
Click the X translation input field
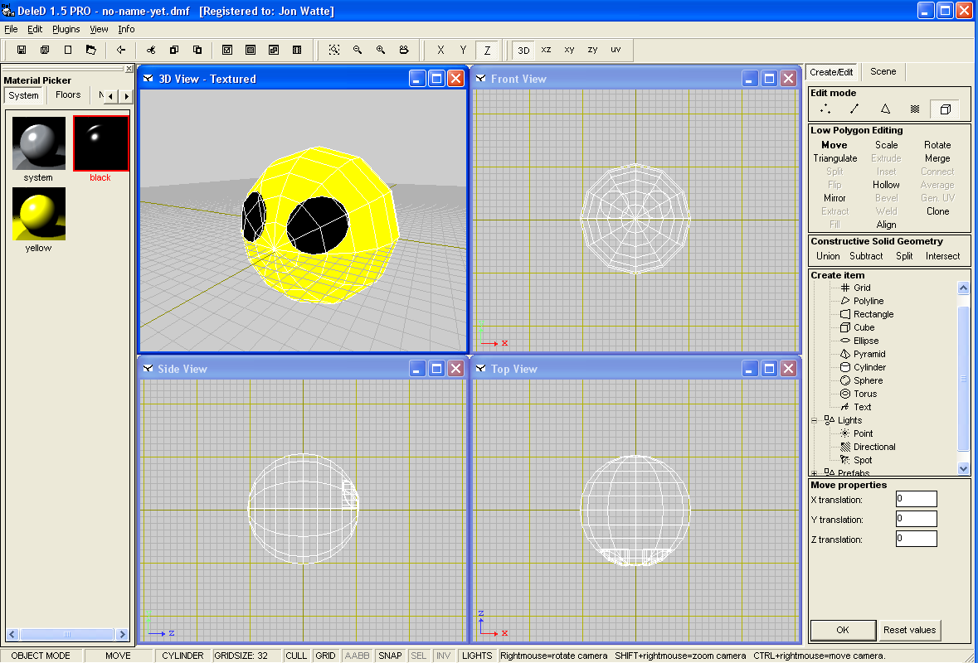[916, 499]
